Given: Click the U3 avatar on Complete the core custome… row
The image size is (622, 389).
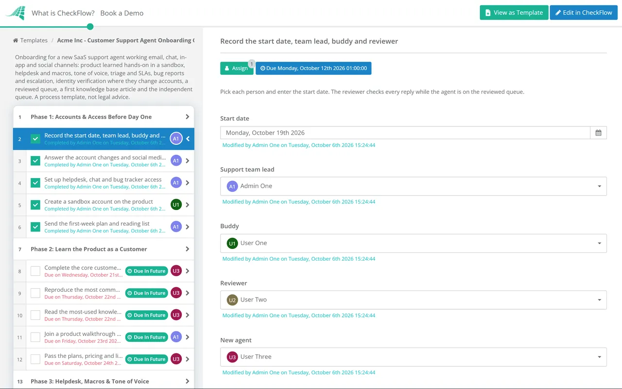Looking at the screenshot, I should click(176, 271).
